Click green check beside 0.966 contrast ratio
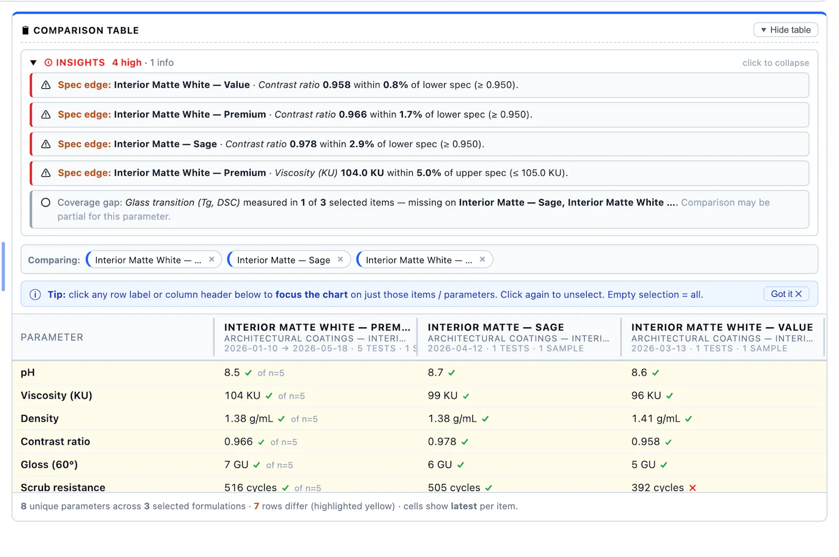Screen dimensions: 839x557 (261, 442)
